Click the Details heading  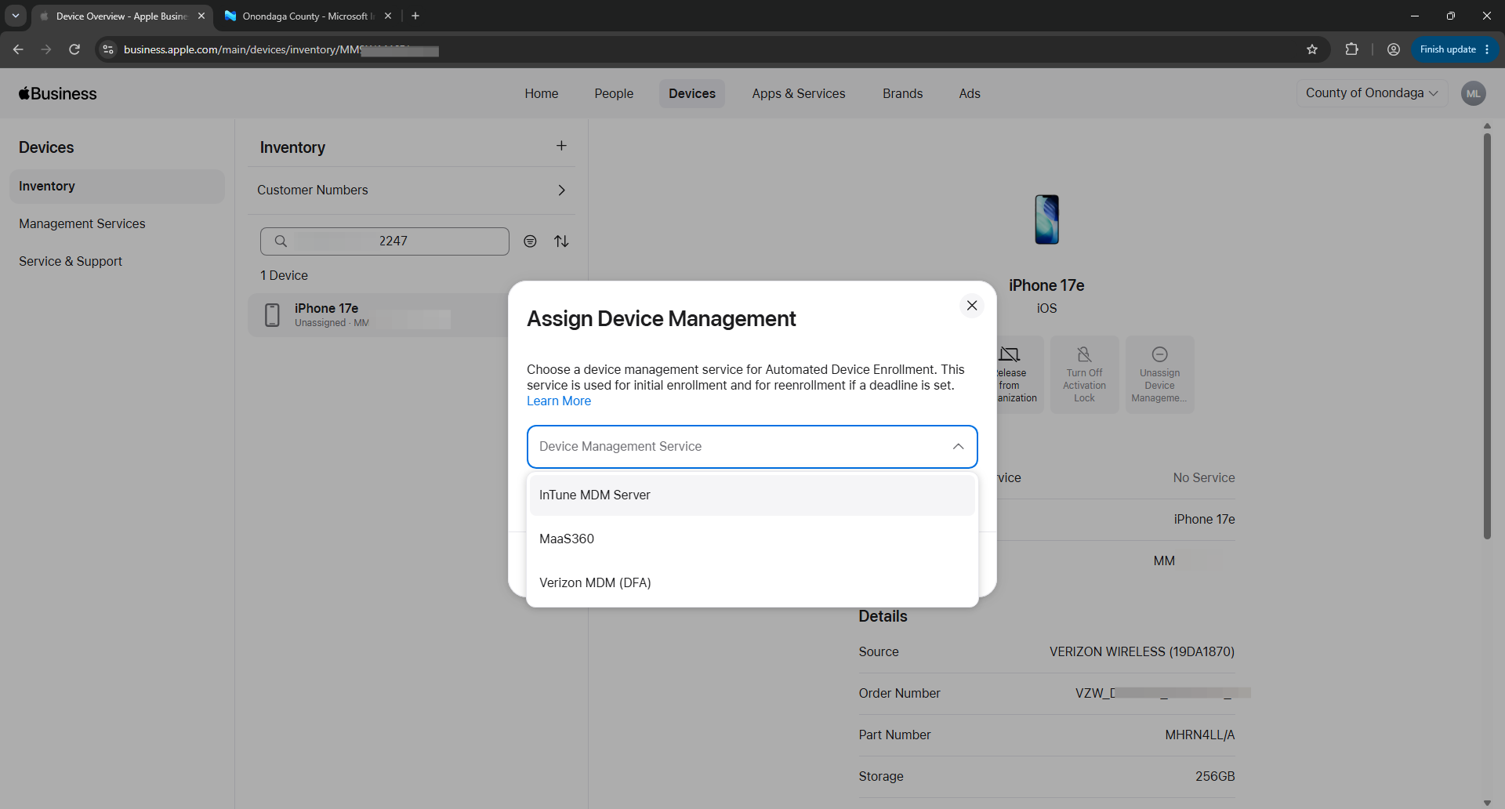coord(883,617)
